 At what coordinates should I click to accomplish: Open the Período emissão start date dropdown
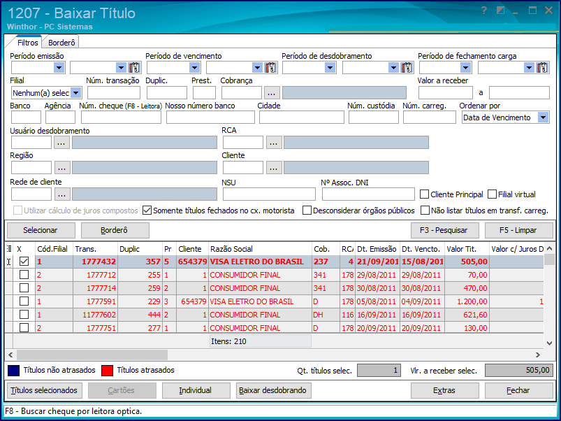click(x=59, y=67)
